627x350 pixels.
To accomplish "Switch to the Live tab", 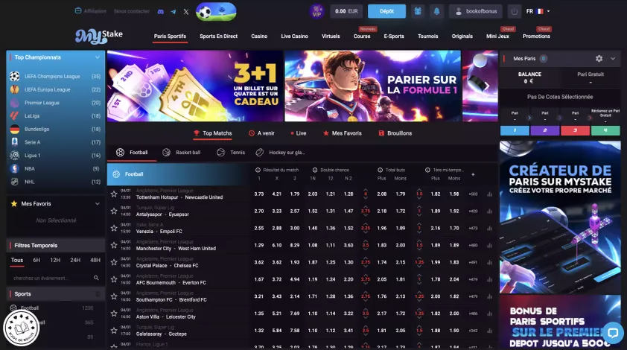I will tap(299, 133).
